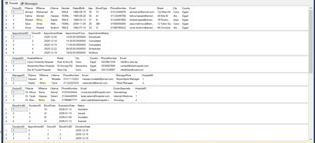Image resolution: width=315 pixels, height=143 pixels.
Task: Select the AppointmentDate column header
Action: point(54,33)
